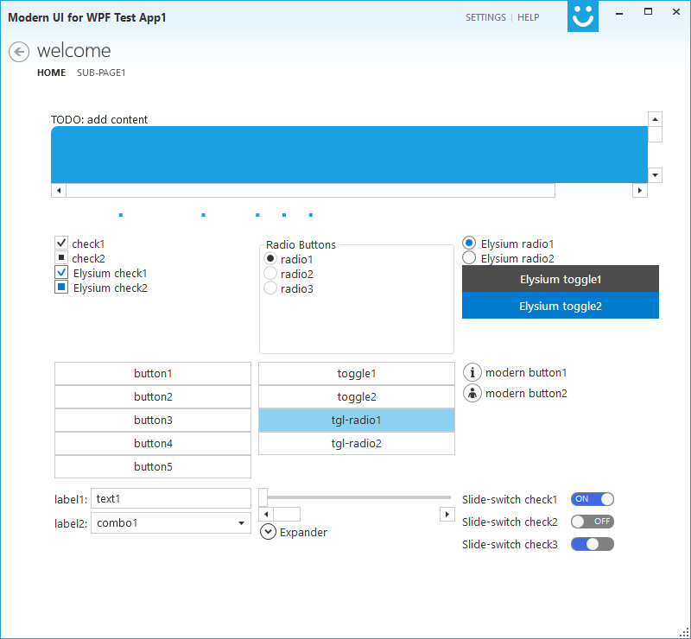Click right arrow of scrollbar under slider

tap(447, 515)
